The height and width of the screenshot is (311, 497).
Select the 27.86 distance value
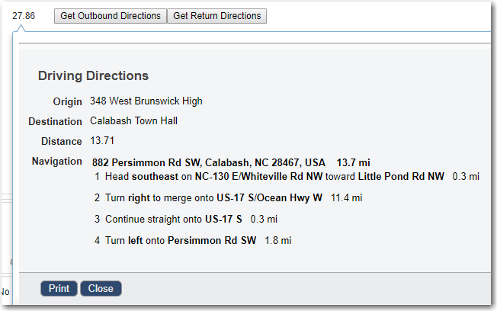point(24,16)
